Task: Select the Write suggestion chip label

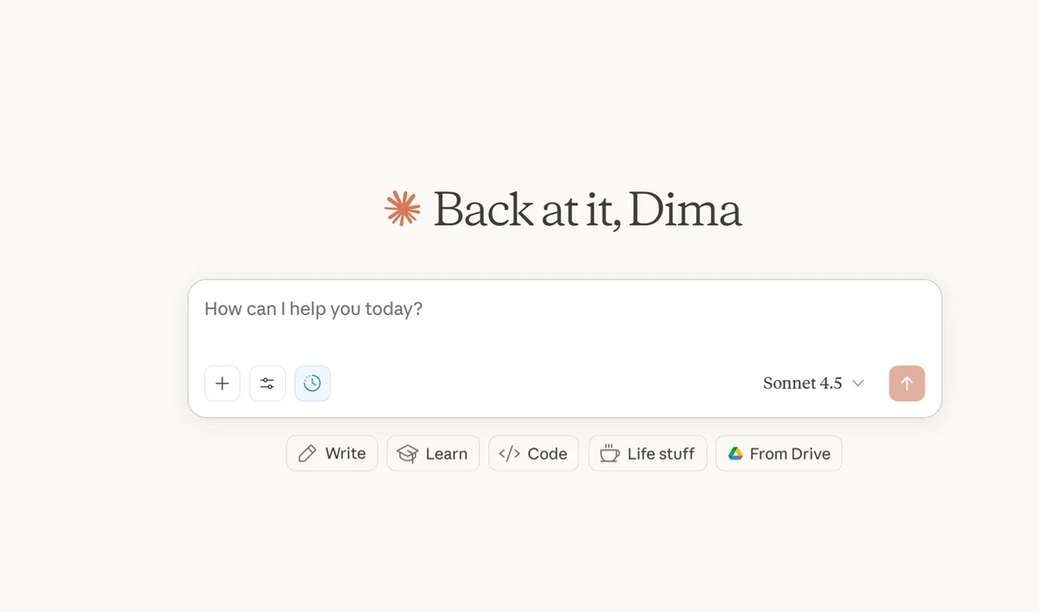Action: 345,454
